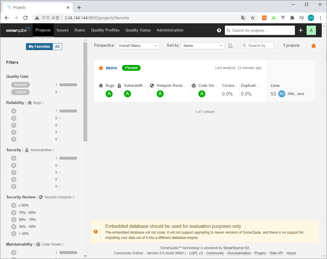Click the browser back arrow
Viewport: 327px width, 259px height.
coord(7,18)
